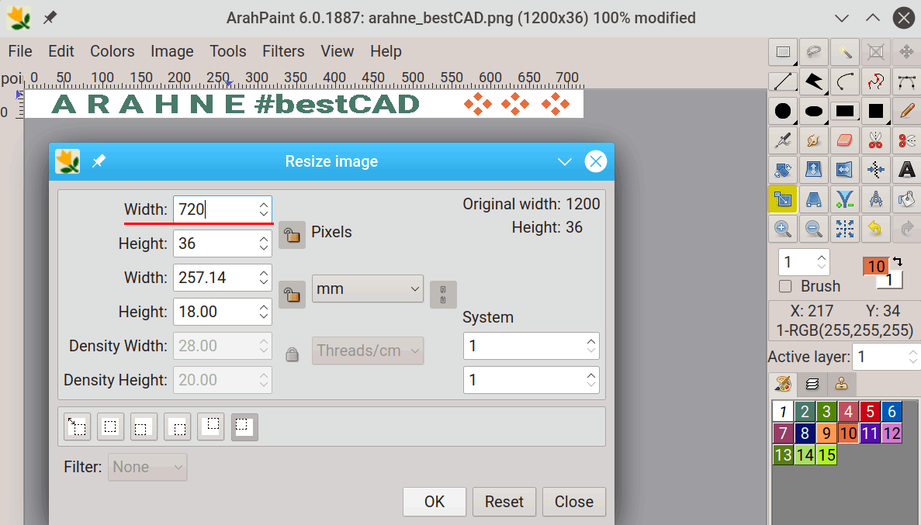Select the filled wide rectangle tool
The height and width of the screenshot is (525, 921).
pyautogui.click(x=845, y=111)
